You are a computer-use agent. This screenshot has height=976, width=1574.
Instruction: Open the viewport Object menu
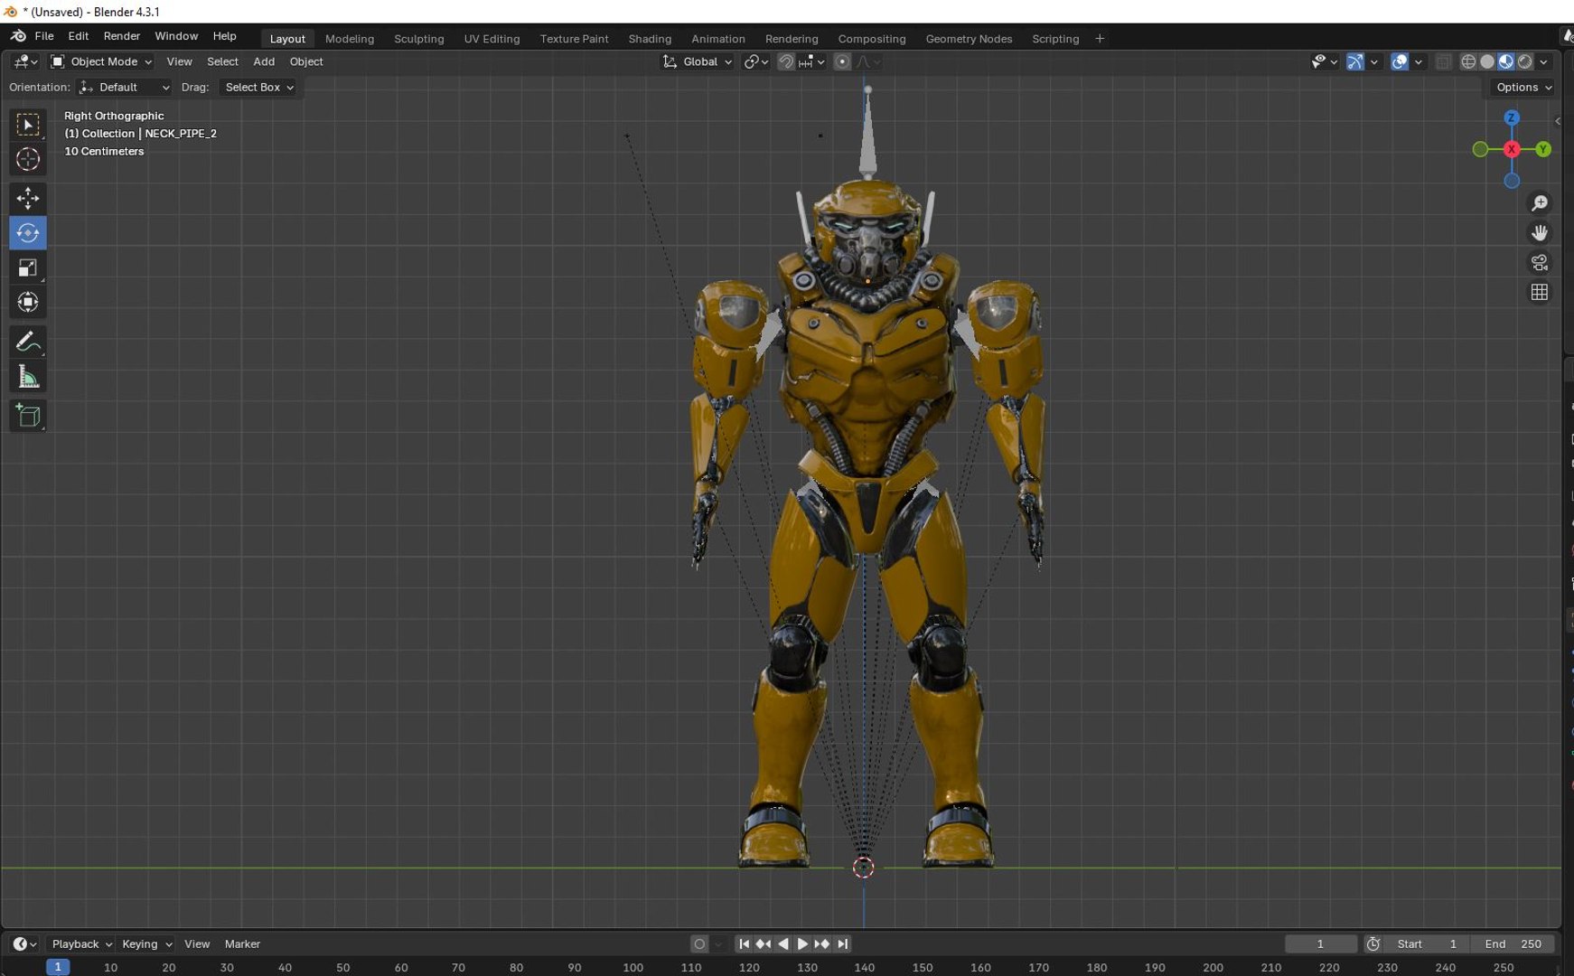(306, 61)
